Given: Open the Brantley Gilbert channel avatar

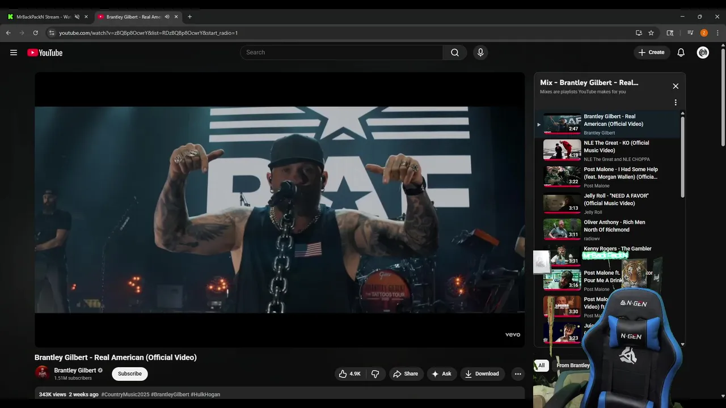Looking at the screenshot, I should point(42,373).
